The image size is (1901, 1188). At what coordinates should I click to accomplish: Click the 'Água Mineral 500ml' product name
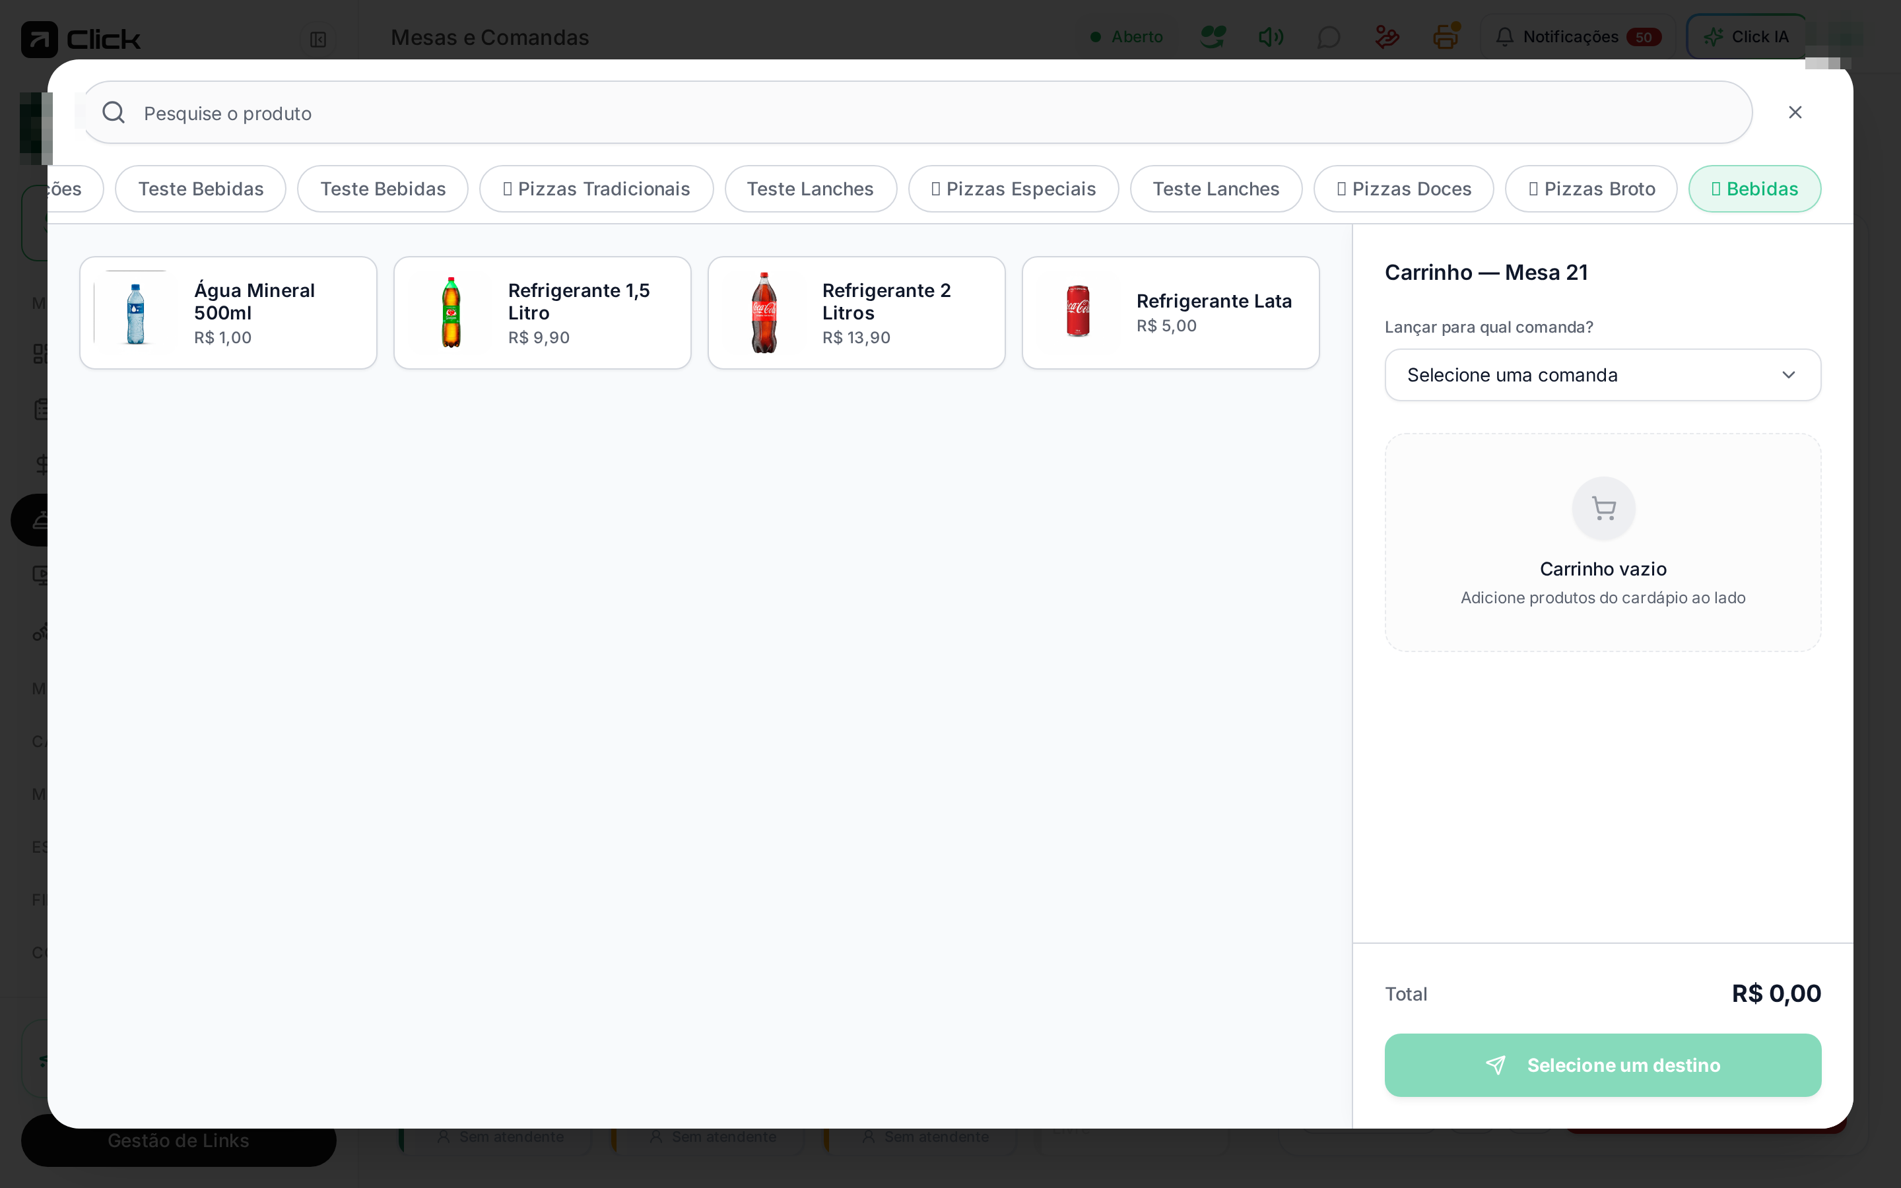(x=255, y=302)
